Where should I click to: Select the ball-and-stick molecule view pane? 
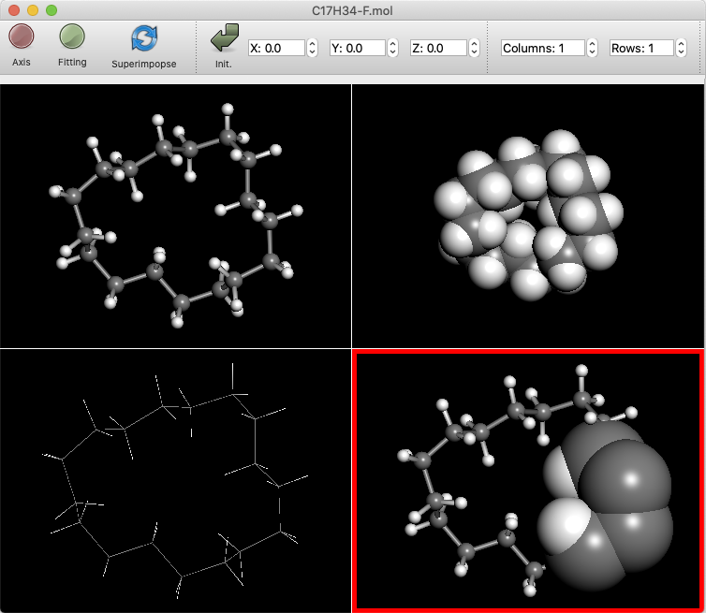click(176, 216)
